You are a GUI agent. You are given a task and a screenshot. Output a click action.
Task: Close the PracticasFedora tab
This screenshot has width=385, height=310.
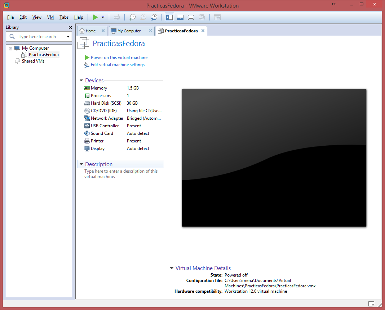[x=203, y=31]
